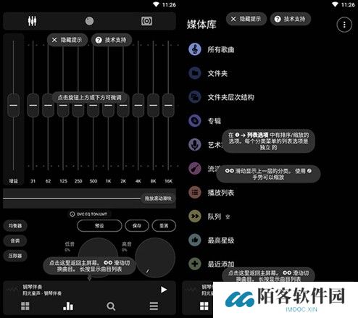Open 所有歌曲 all songs category
This screenshot has width=358, height=318.
[221, 49]
